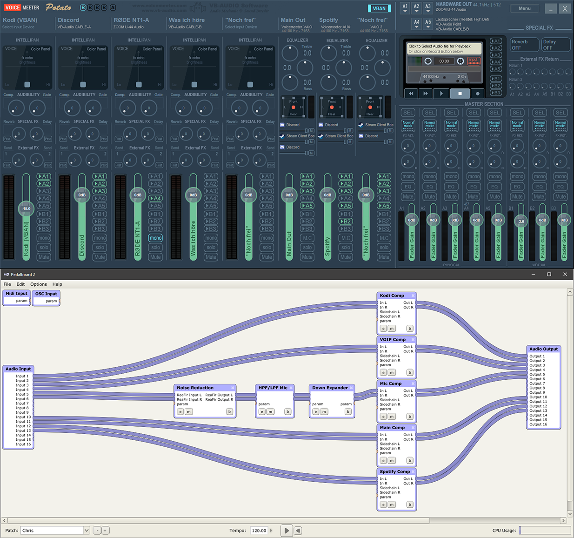Start the Pedalboard 2 transport play button
Image resolution: width=574 pixels, height=538 pixels.
[x=287, y=531]
